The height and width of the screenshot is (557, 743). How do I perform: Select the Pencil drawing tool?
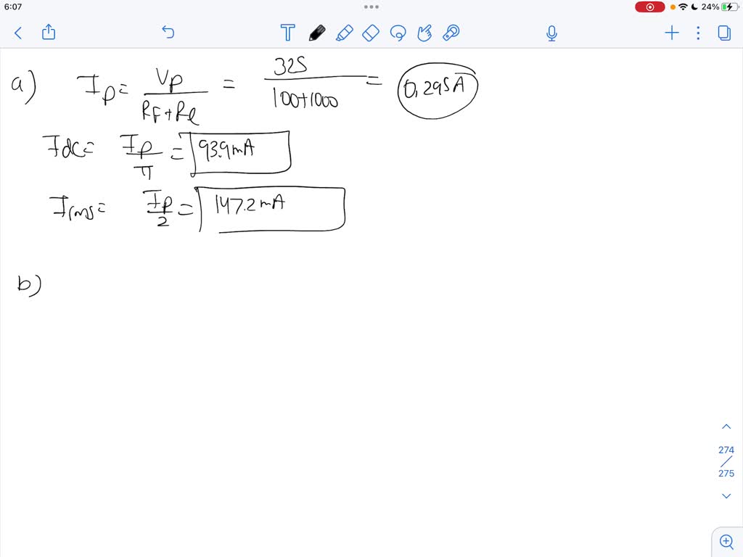317,33
